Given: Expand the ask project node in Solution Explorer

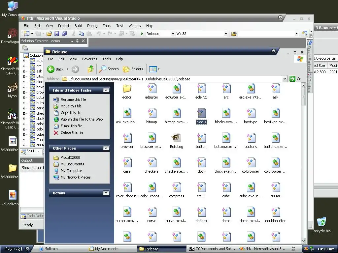Looking at the screenshot, I should 24,71.
